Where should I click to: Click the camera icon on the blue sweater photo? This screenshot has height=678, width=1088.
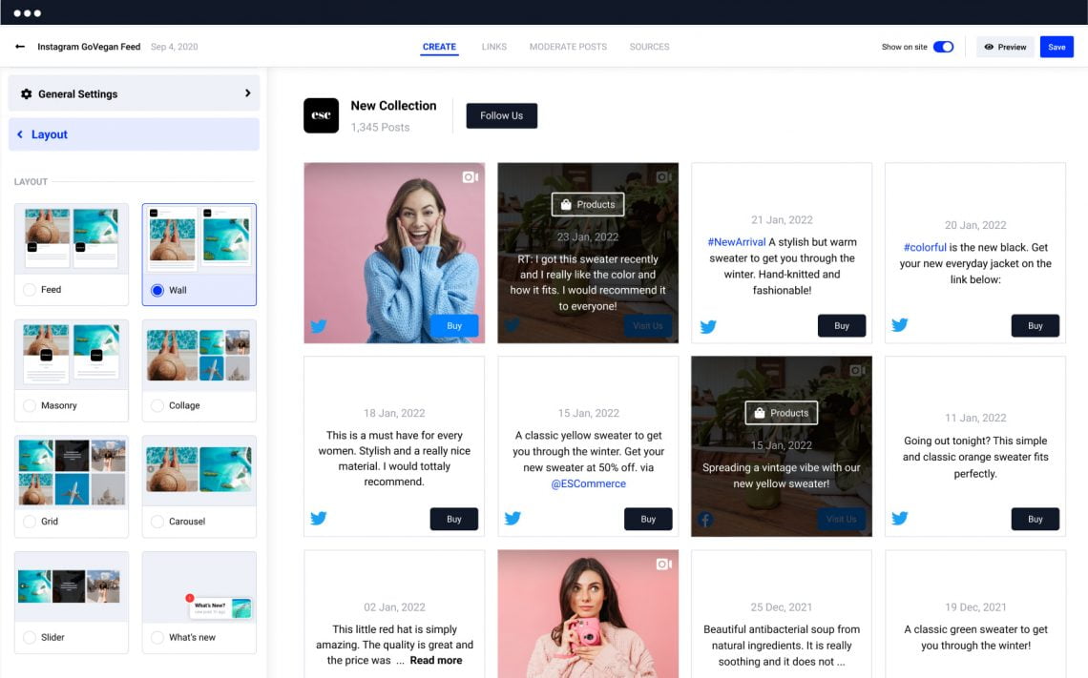pyautogui.click(x=471, y=177)
